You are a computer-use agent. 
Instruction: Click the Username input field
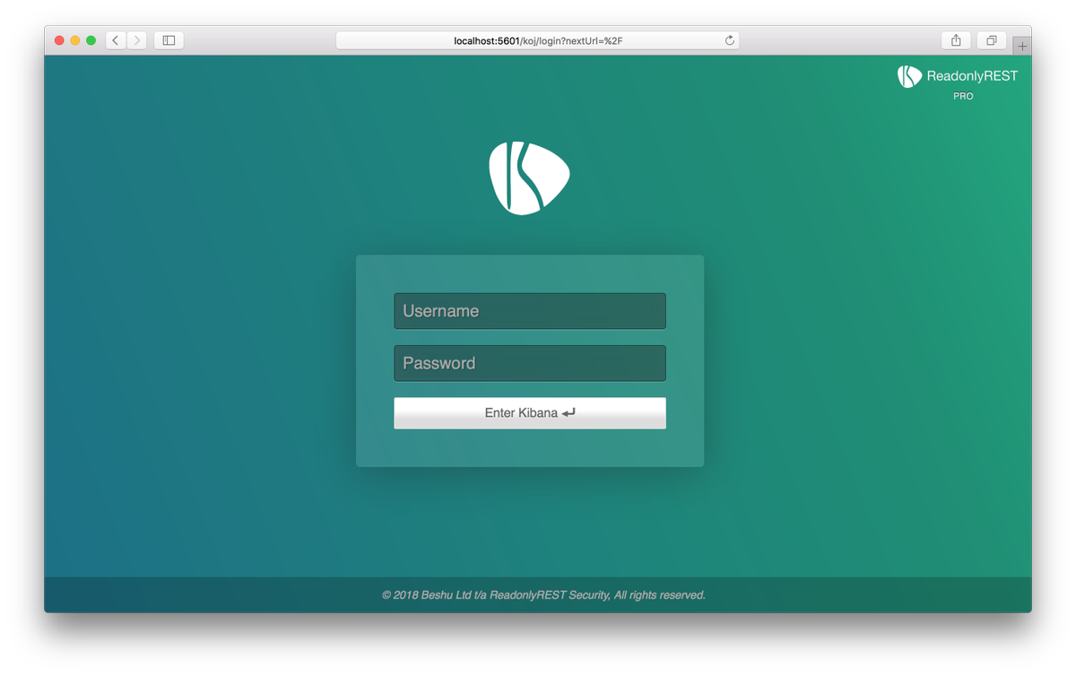pyautogui.click(x=529, y=311)
